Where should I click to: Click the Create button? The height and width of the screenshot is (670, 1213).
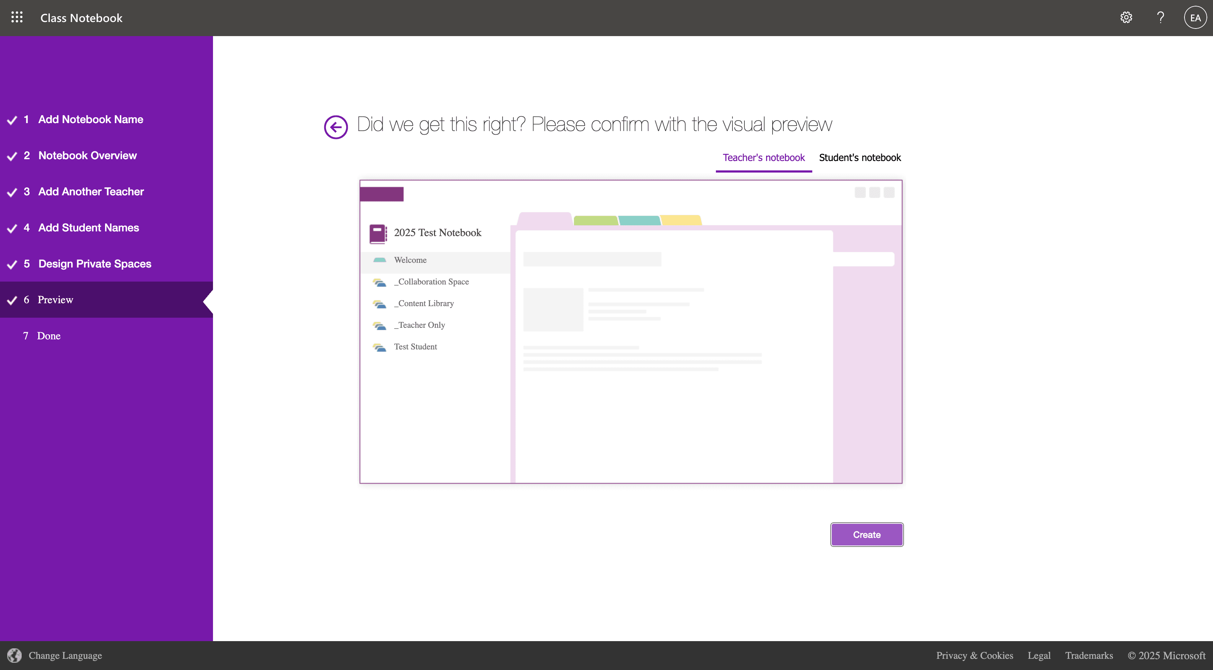(x=866, y=534)
